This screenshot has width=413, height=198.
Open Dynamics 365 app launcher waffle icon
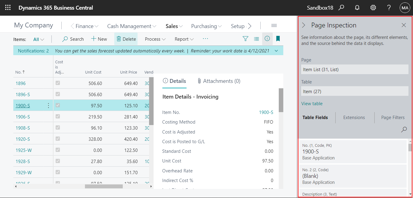(8, 8)
